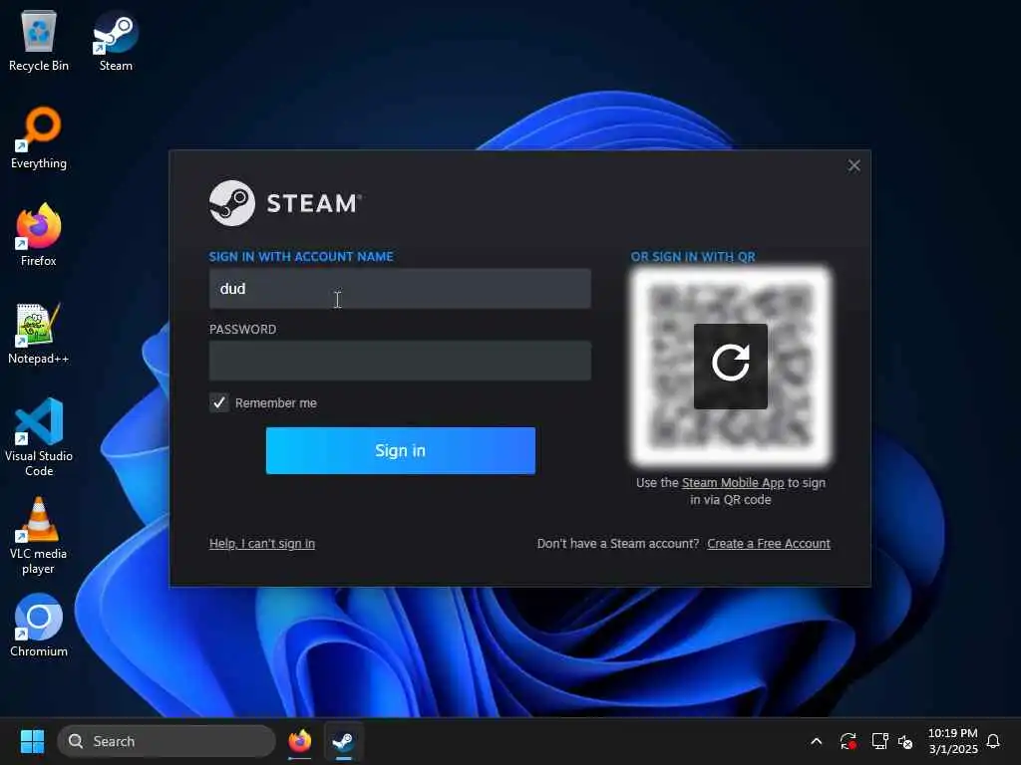The height and width of the screenshot is (765, 1021).
Task: Click the 'OR SIGN IN WITH QR' label
Action: [x=693, y=256]
